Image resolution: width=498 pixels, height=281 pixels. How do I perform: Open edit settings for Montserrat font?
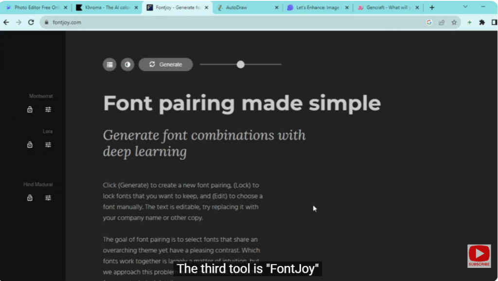tap(48, 109)
